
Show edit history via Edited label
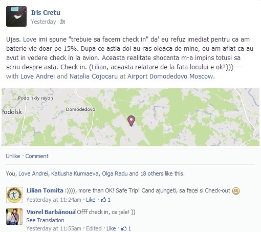(x=94, y=228)
